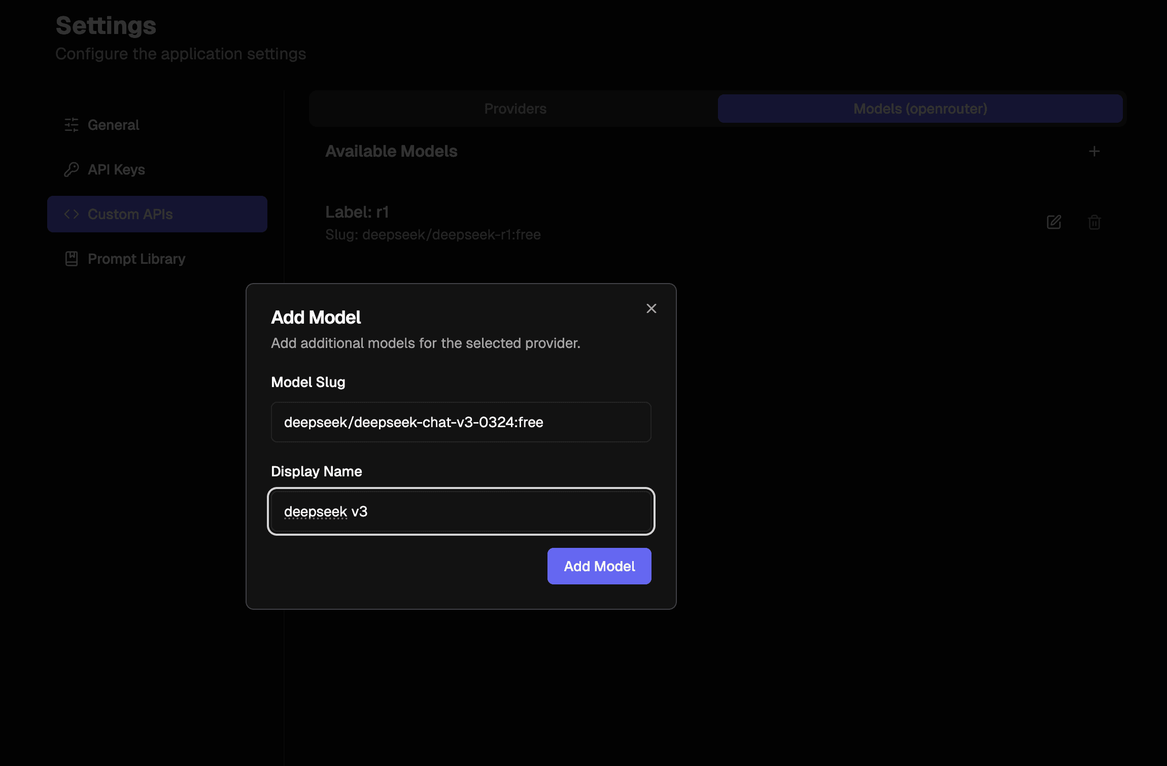Click the General sliders icon

tap(72, 125)
